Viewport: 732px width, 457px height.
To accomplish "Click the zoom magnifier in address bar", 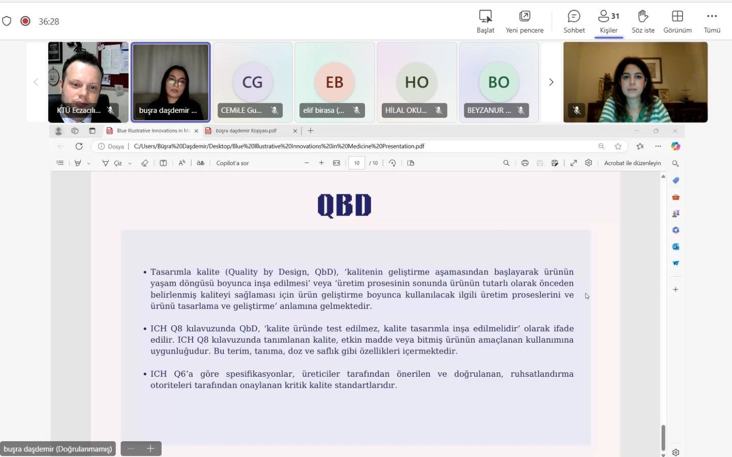I will pos(601,146).
